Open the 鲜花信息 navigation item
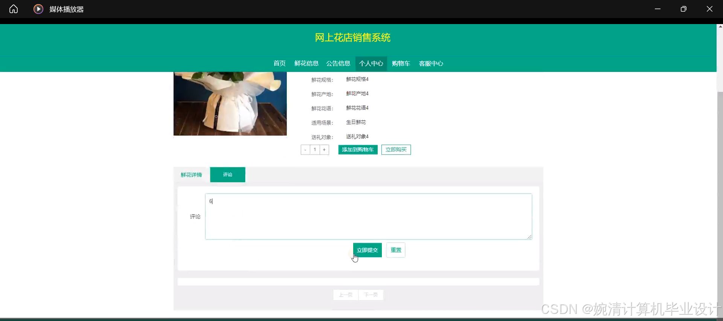The height and width of the screenshot is (321, 723). point(307,64)
